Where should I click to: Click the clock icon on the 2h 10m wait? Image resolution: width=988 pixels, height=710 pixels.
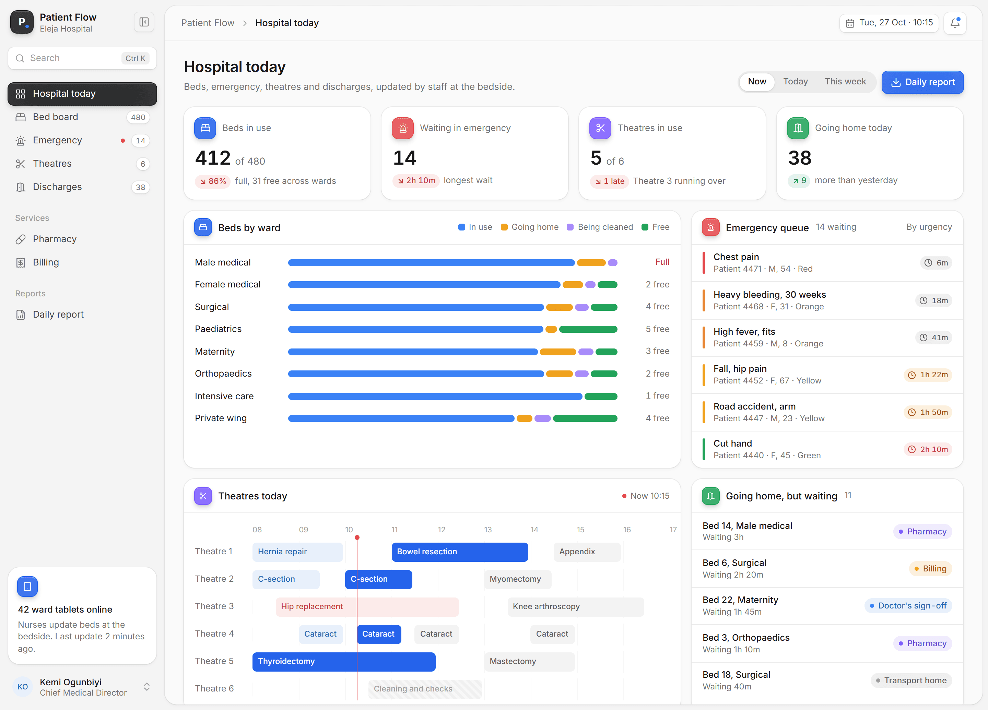tap(912, 450)
